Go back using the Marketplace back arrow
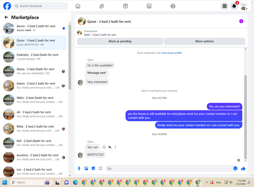The image size is (254, 187). pyautogui.click(x=6, y=17)
